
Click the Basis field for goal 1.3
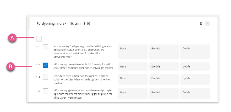coord(133,80)
